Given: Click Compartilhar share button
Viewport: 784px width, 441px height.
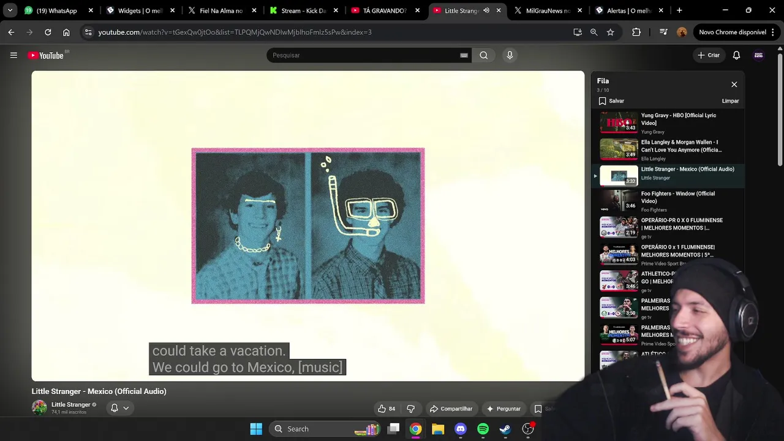Looking at the screenshot, I should pos(451,409).
